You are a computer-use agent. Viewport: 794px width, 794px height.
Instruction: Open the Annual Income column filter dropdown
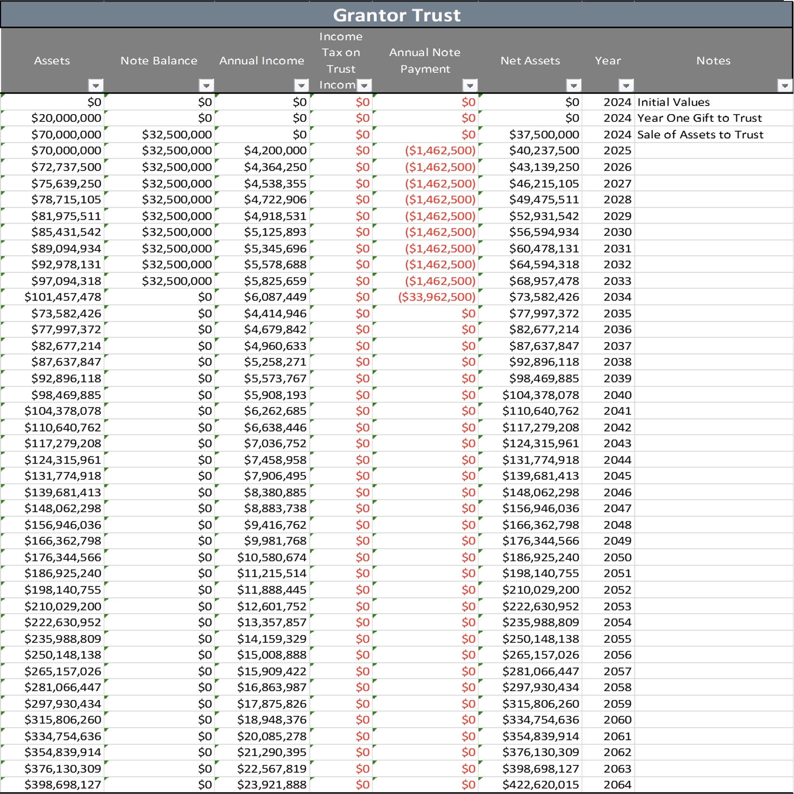(x=301, y=85)
